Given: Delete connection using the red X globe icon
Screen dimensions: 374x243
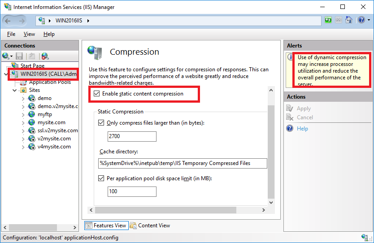Looking at the screenshot, I should coord(45,56).
